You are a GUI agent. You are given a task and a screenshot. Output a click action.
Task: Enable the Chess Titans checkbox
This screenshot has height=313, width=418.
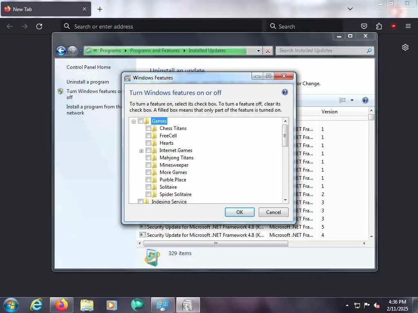(x=148, y=128)
